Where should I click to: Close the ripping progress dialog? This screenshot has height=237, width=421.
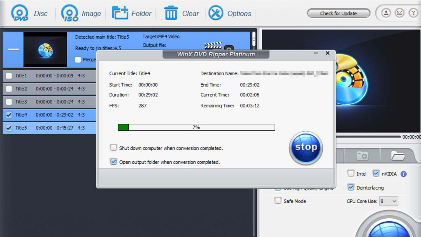click(328, 53)
